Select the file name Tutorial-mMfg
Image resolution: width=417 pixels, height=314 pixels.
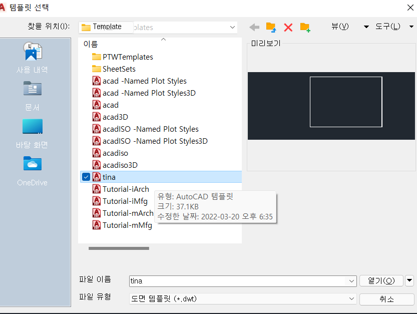click(x=127, y=225)
